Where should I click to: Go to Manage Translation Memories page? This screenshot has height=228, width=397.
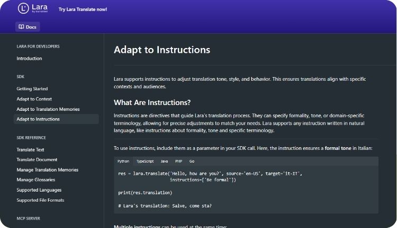click(48, 169)
